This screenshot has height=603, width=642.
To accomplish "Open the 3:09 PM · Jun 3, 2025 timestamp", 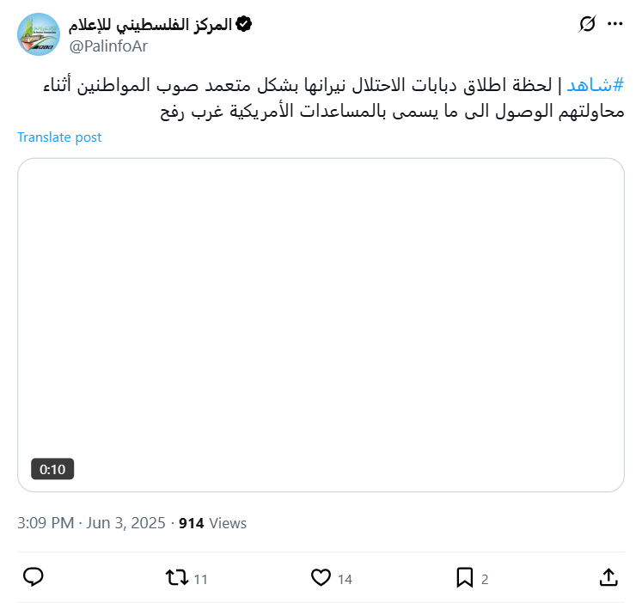I will [x=91, y=523].
